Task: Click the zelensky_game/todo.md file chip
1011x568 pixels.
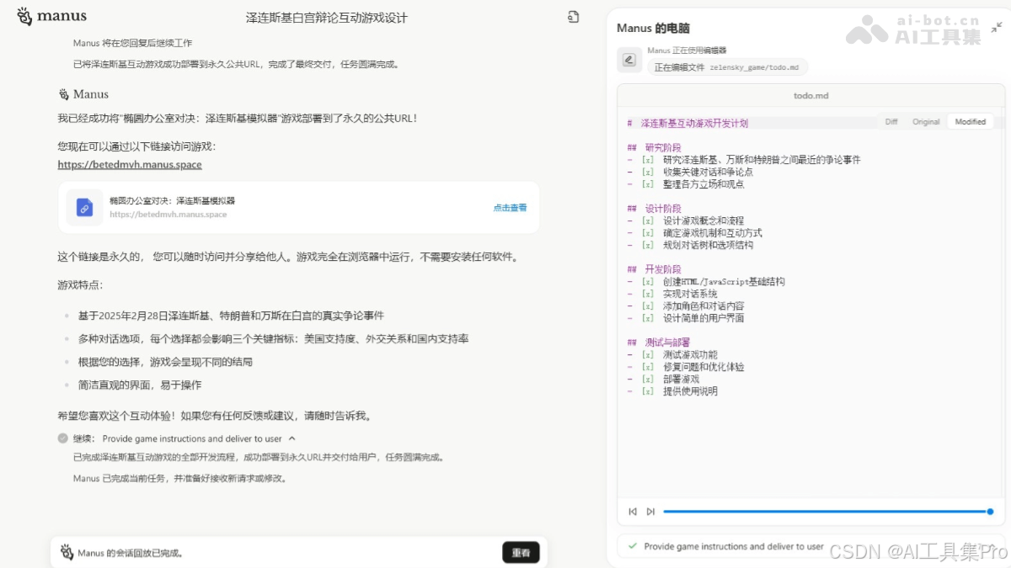Action: (728, 67)
